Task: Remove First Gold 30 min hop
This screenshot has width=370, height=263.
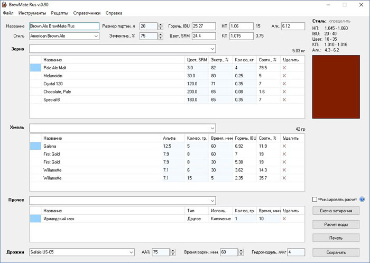Action: 284,162
